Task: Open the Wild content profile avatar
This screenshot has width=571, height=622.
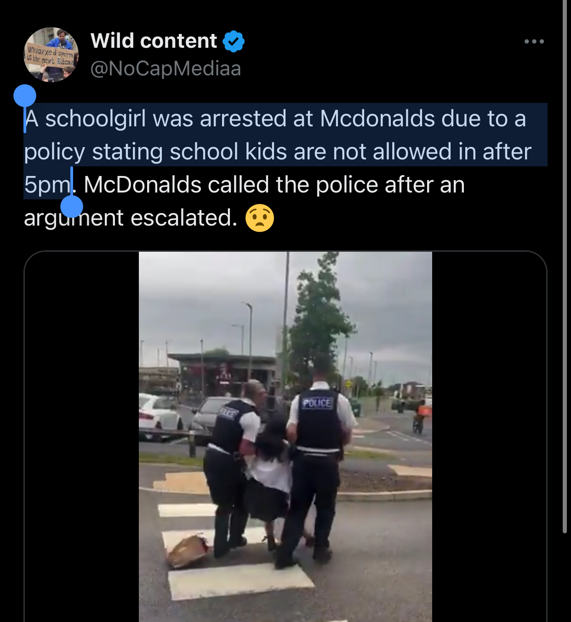Action: 51,55
